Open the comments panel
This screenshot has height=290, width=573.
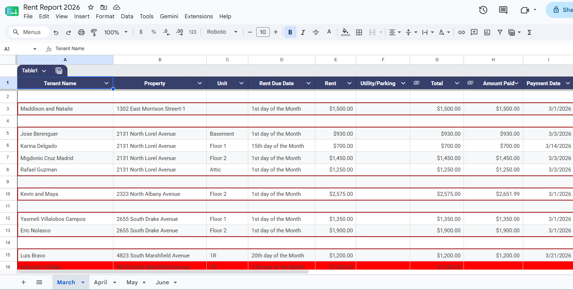pyautogui.click(x=503, y=10)
